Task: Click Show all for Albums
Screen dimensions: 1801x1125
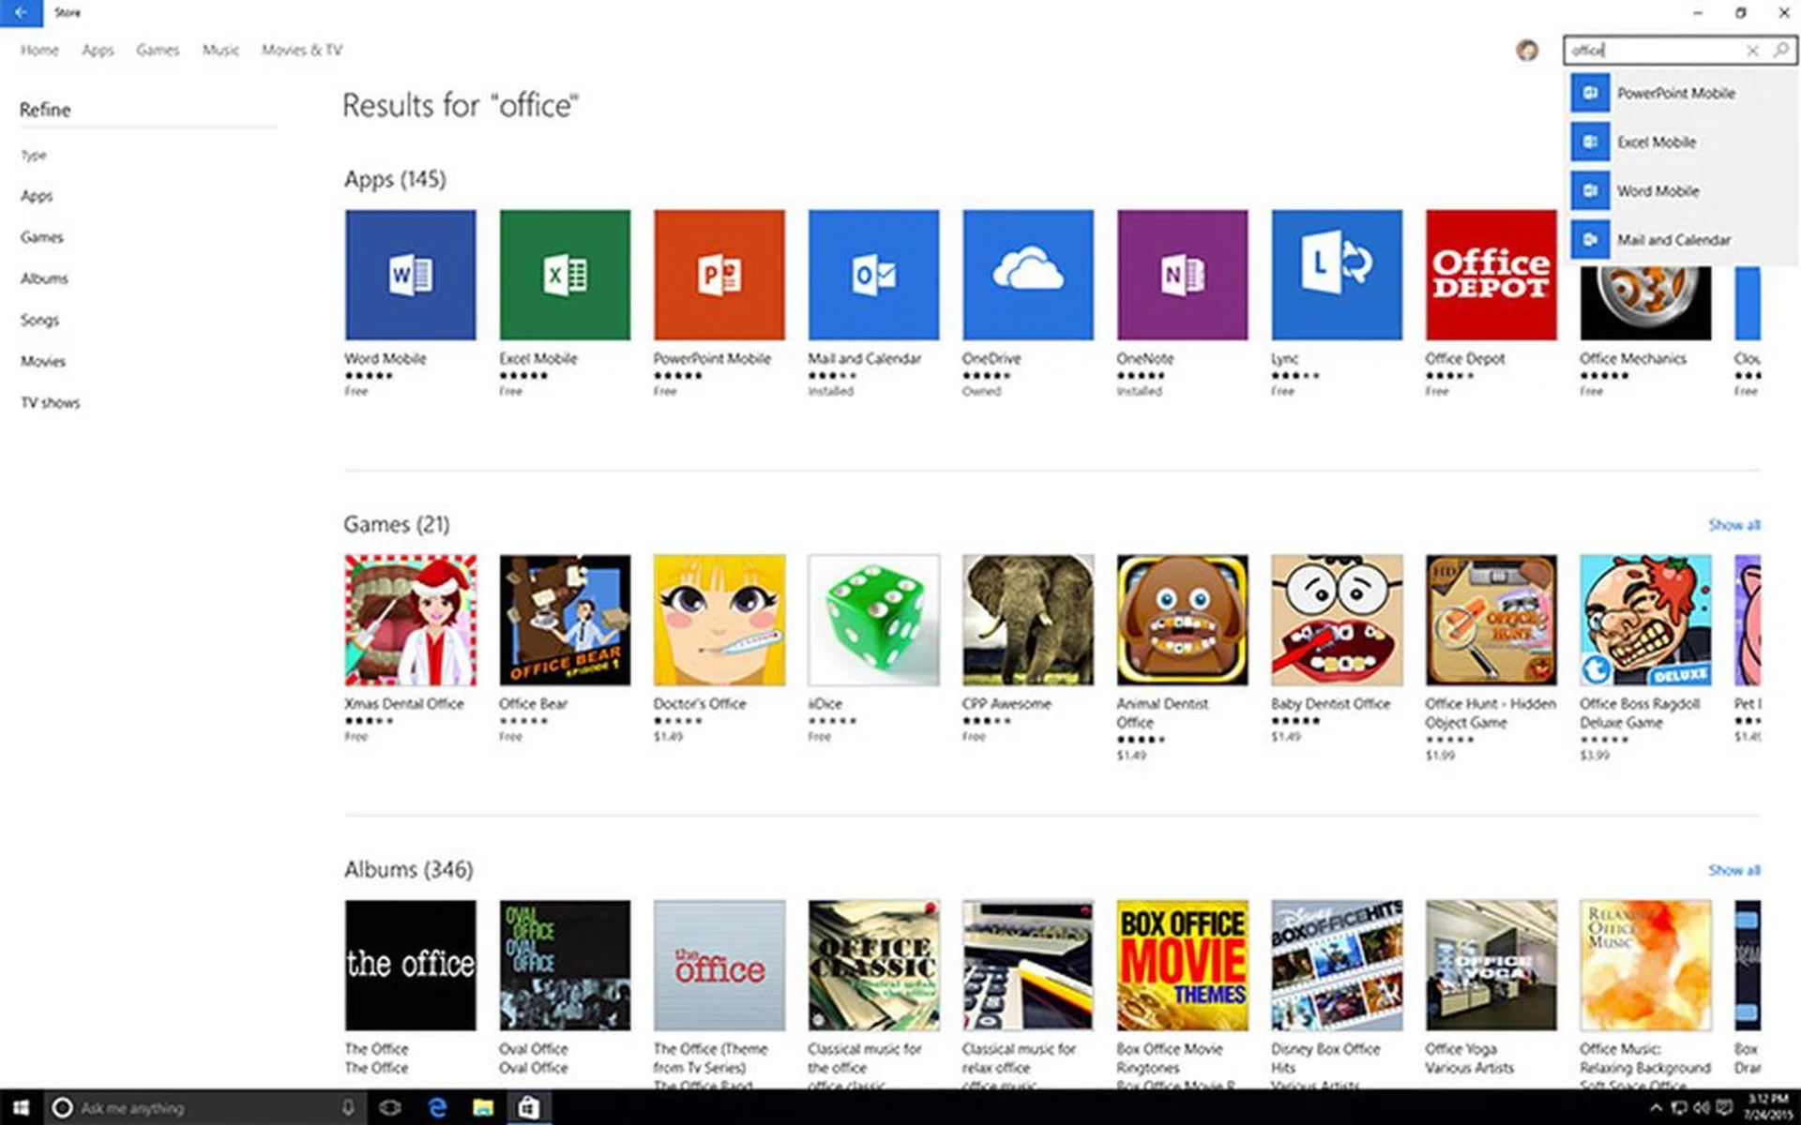Action: [x=1733, y=870]
